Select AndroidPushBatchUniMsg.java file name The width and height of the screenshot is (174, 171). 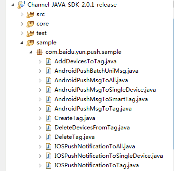[x=96, y=71]
